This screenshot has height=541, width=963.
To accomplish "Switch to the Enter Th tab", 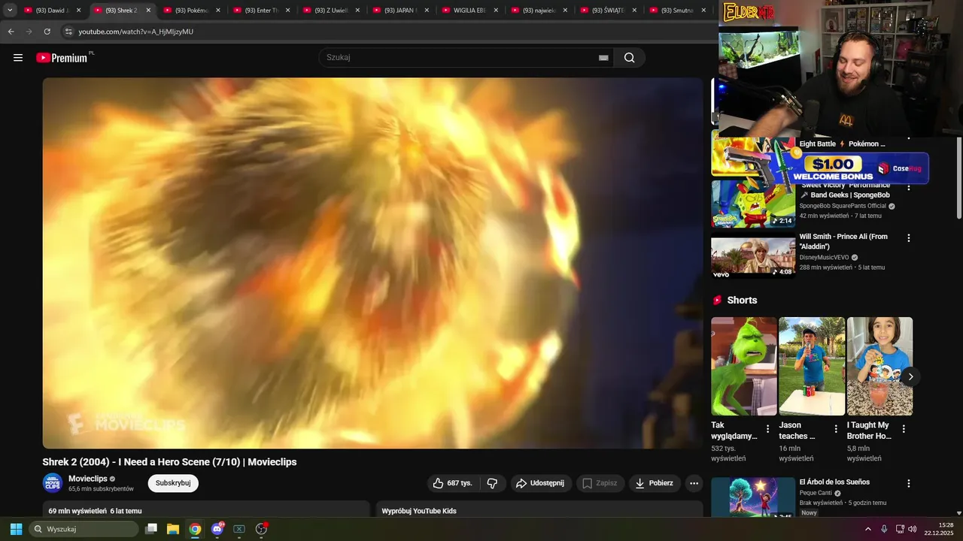I will [x=260, y=11].
